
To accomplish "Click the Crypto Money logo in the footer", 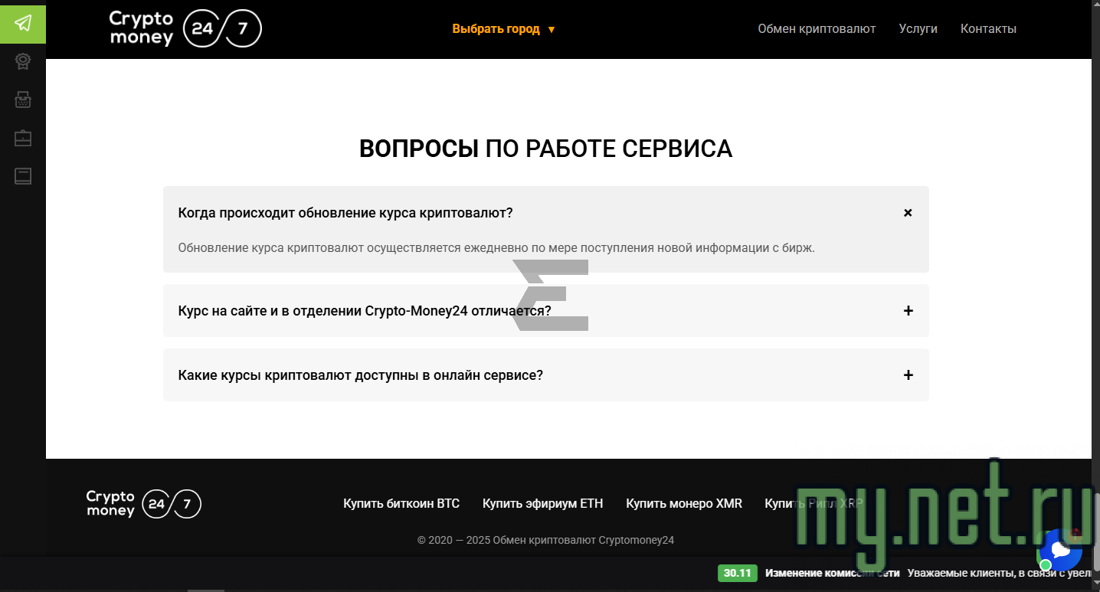I will 143,503.
